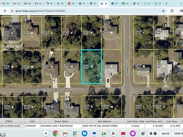Sort by the Just Value column header
This screenshot has width=183, height=137.
click(172, 121)
